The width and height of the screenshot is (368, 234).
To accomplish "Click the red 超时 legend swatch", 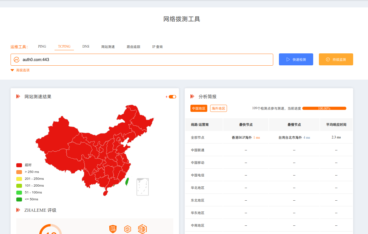I will pos(19,165).
